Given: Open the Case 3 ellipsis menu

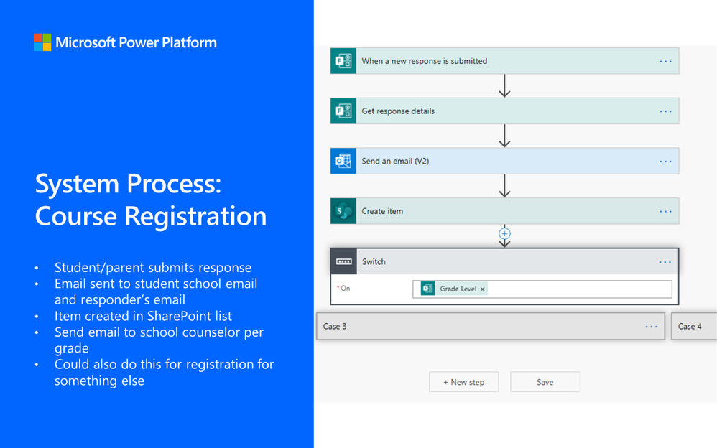Looking at the screenshot, I should point(651,327).
